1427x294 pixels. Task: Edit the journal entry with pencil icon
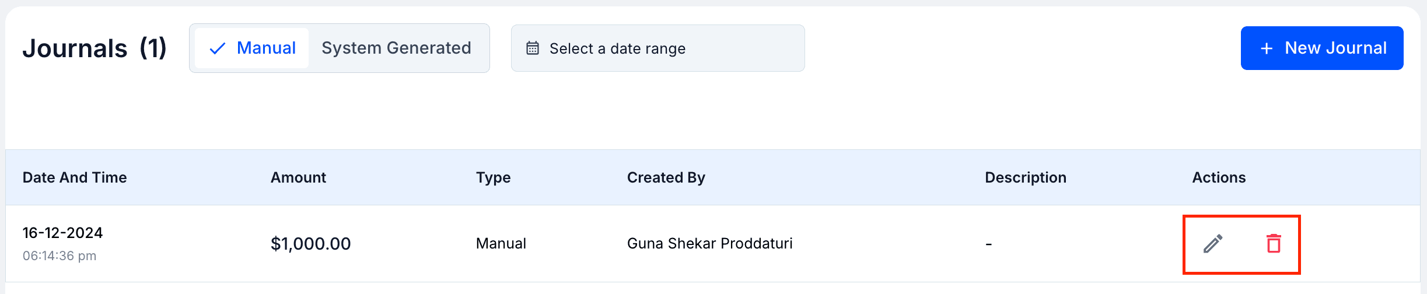(x=1213, y=244)
